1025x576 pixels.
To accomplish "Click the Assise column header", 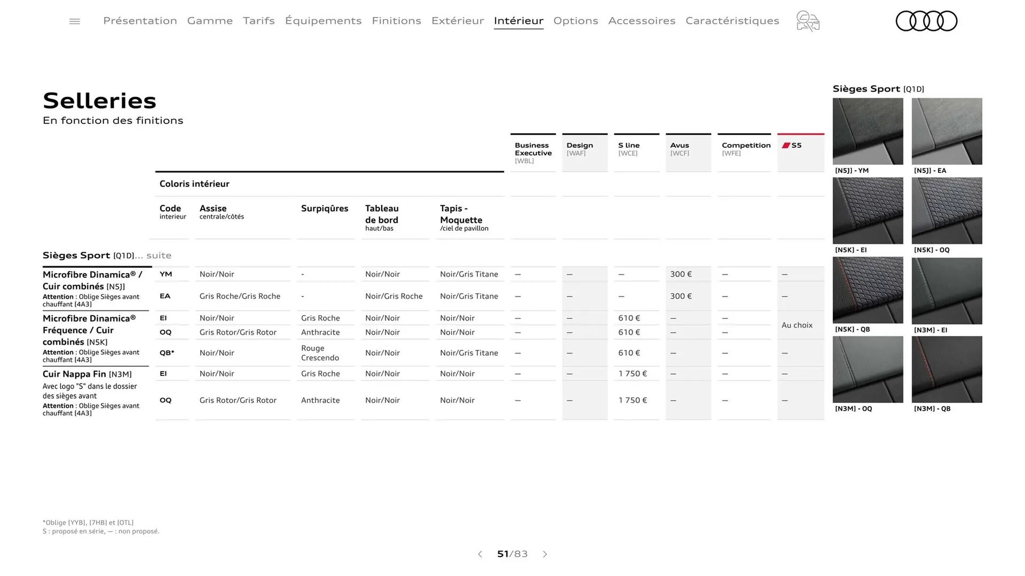I will 222,212.
